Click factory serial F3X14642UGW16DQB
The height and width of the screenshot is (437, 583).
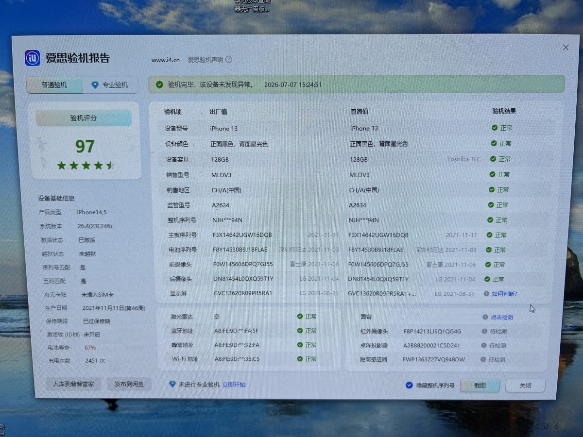(x=242, y=235)
